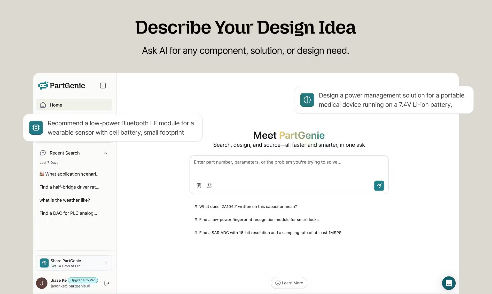Click the Recent Search chat icon

pos(43,153)
